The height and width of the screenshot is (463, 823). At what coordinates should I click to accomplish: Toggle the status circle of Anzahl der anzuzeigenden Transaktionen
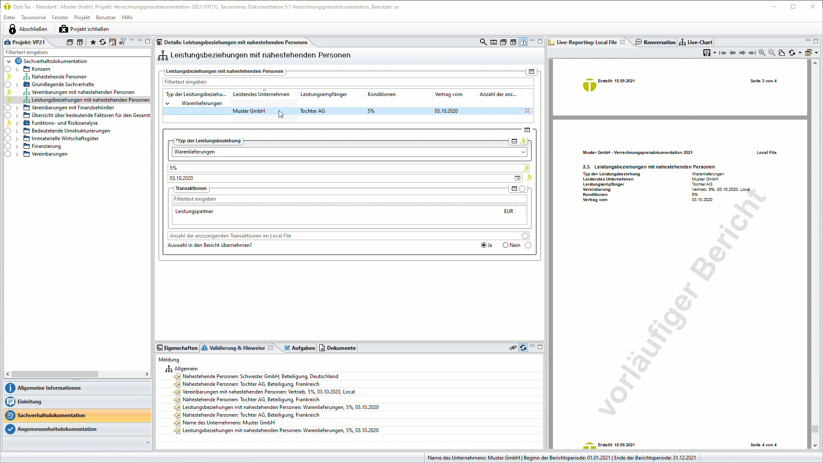(x=525, y=236)
